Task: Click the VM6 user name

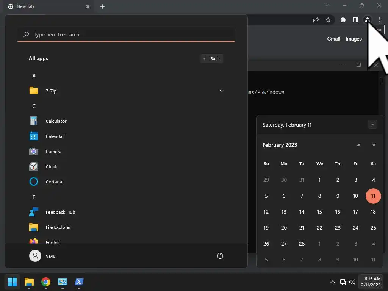Action: [x=50, y=256]
